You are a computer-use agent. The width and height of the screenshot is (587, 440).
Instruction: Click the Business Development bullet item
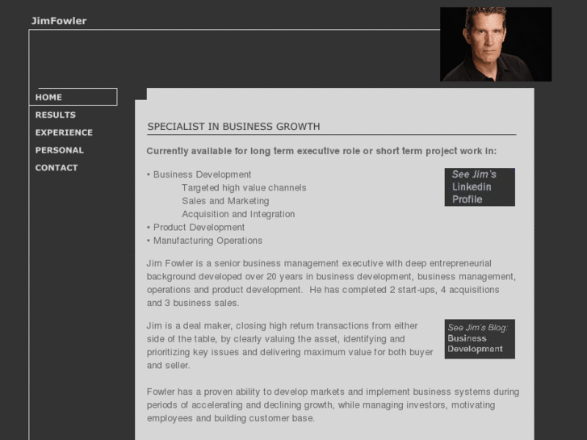(x=202, y=174)
